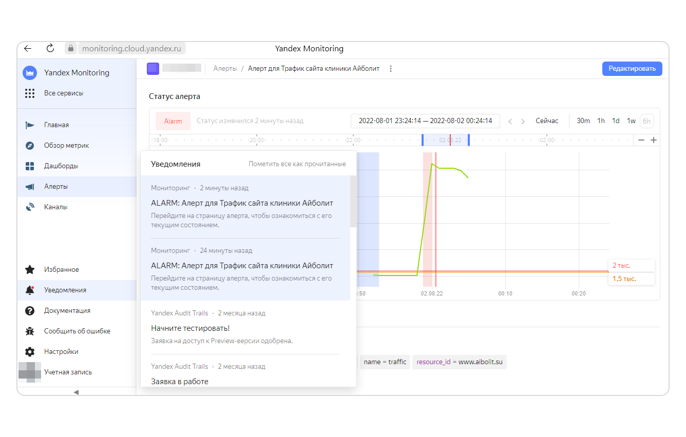This screenshot has height=437, width=686.
Task: Go to previous time range with left chevron
Action: pos(510,122)
